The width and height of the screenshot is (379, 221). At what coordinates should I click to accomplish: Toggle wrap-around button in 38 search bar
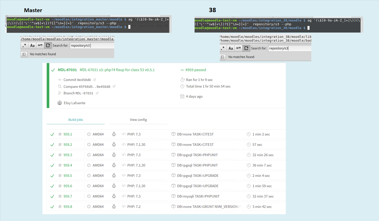246,48
